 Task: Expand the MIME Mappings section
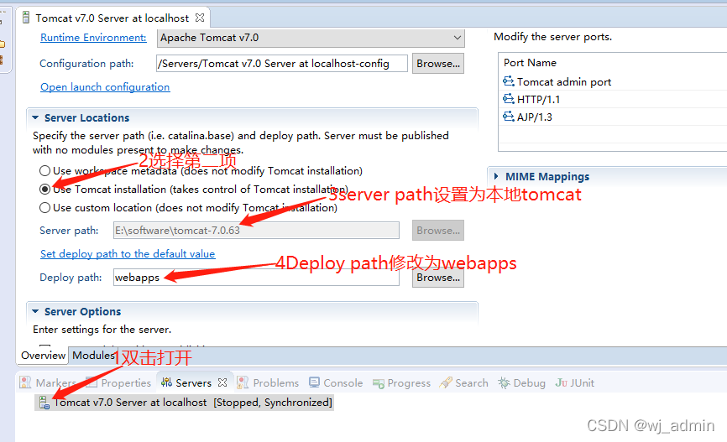[x=496, y=176]
